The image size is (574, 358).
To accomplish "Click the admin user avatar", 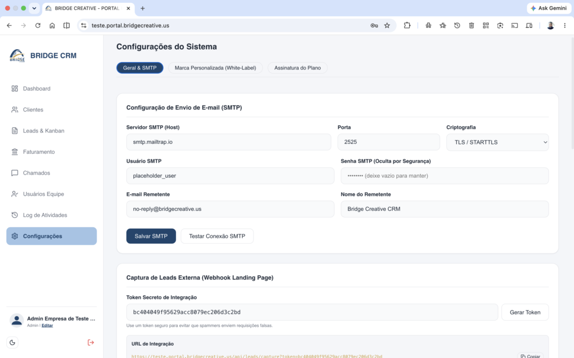I will point(16,321).
